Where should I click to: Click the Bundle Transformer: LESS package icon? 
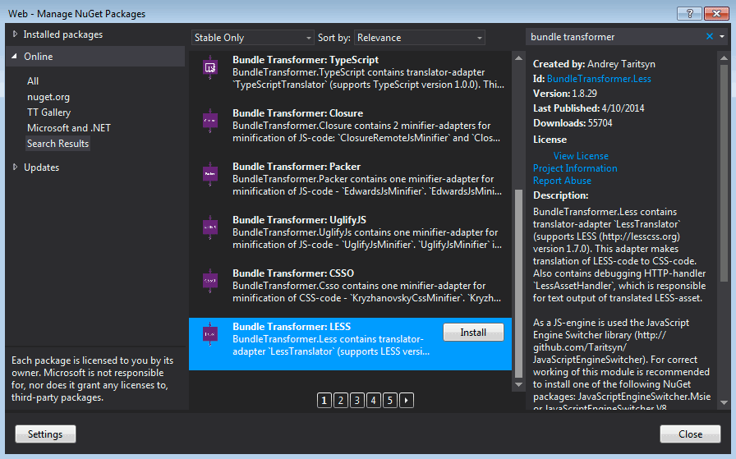pyautogui.click(x=209, y=333)
